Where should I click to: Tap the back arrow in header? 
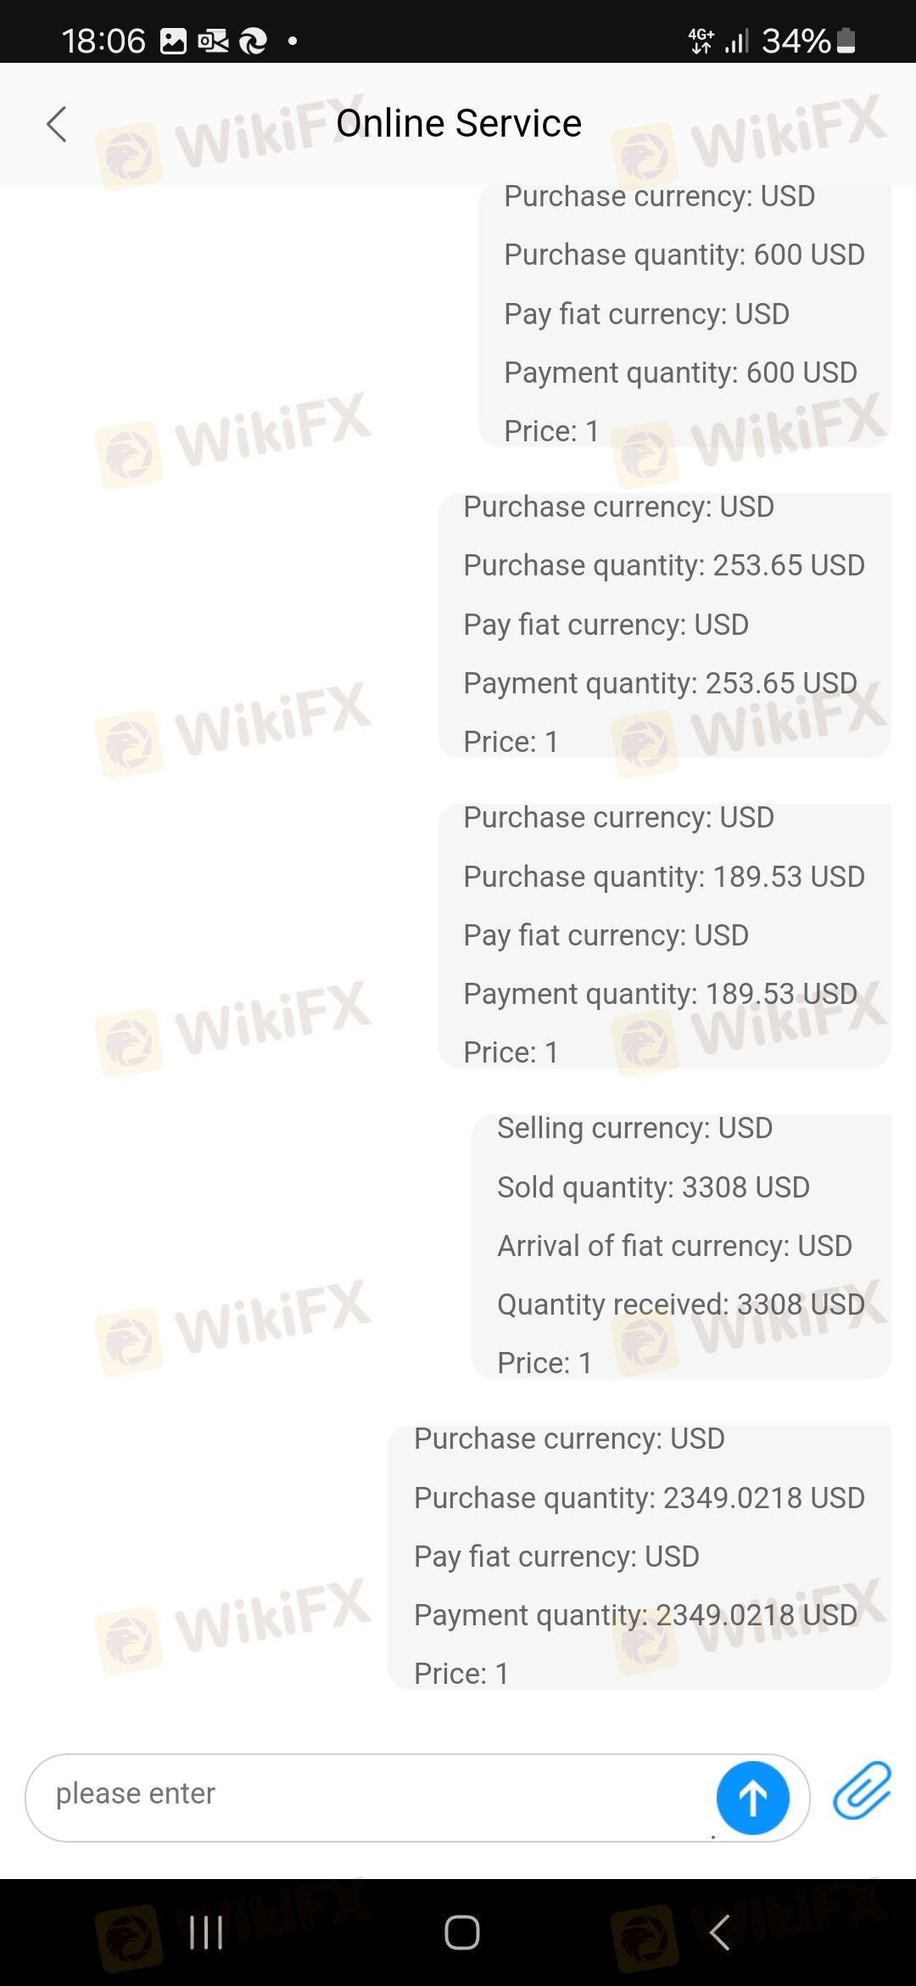click(x=56, y=124)
